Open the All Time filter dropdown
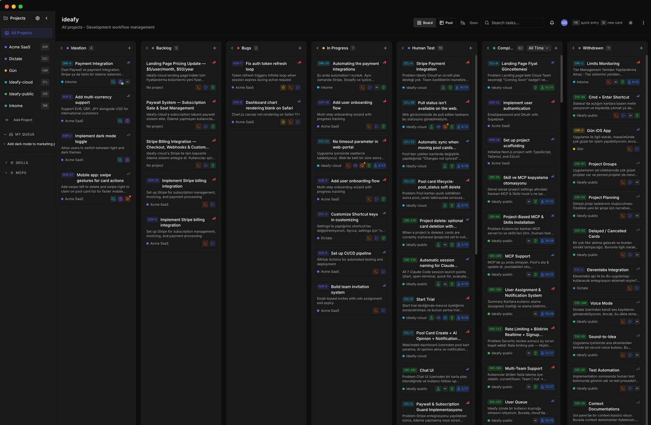 coord(539,48)
